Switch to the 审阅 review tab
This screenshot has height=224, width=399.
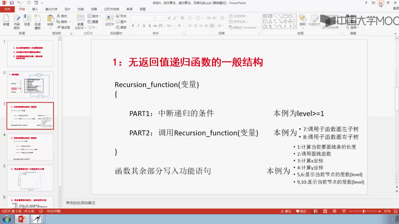pos(129,9)
